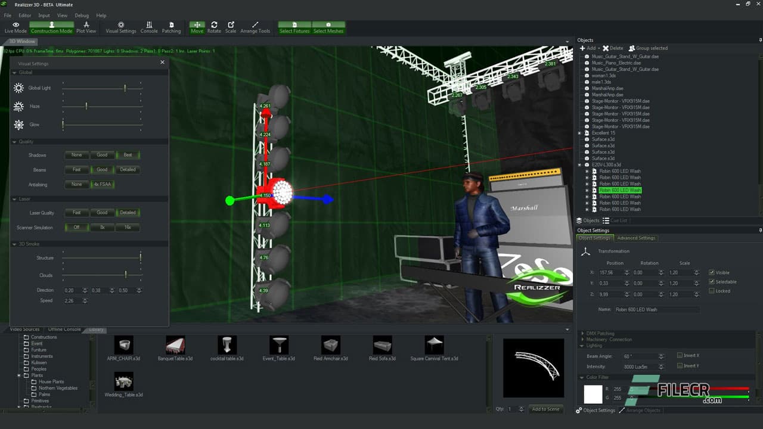Open the Plot View
The height and width of the screenshot is (429, 763).
(x=86, y=27)
